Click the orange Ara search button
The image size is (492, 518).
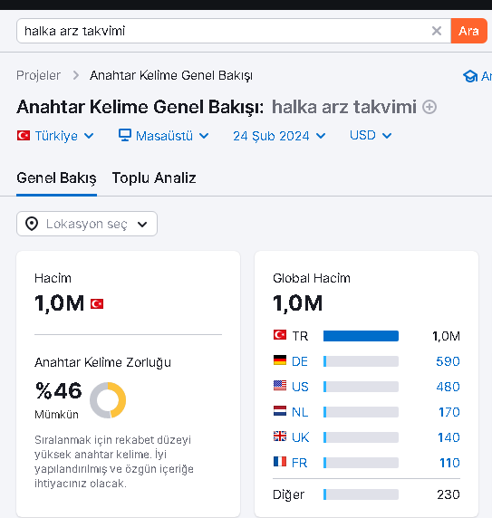tap(468, 31)
